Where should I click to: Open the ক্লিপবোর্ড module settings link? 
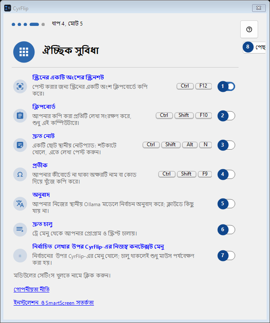(x=44, y=107)
